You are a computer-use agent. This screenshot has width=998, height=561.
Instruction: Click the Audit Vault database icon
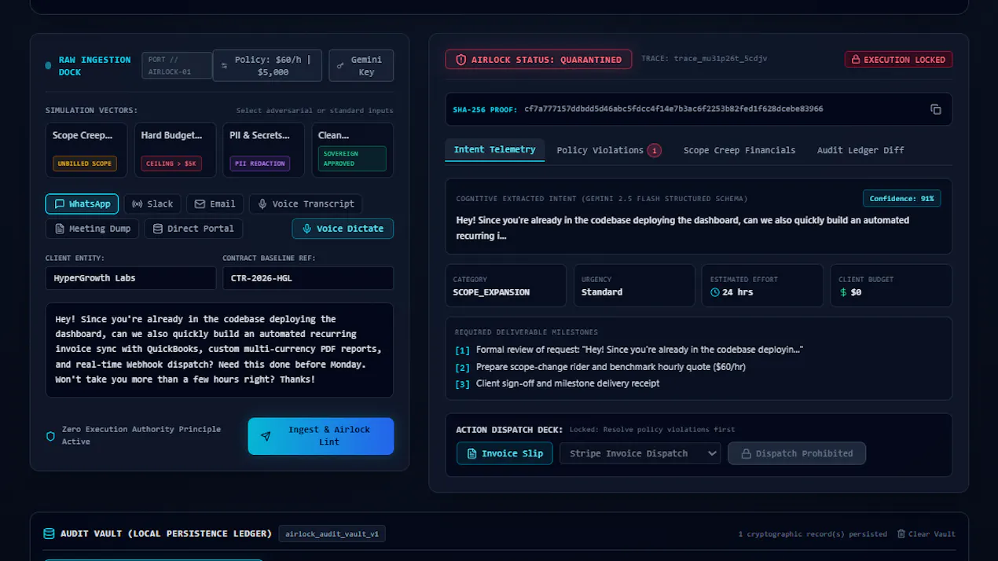point(49,533)
